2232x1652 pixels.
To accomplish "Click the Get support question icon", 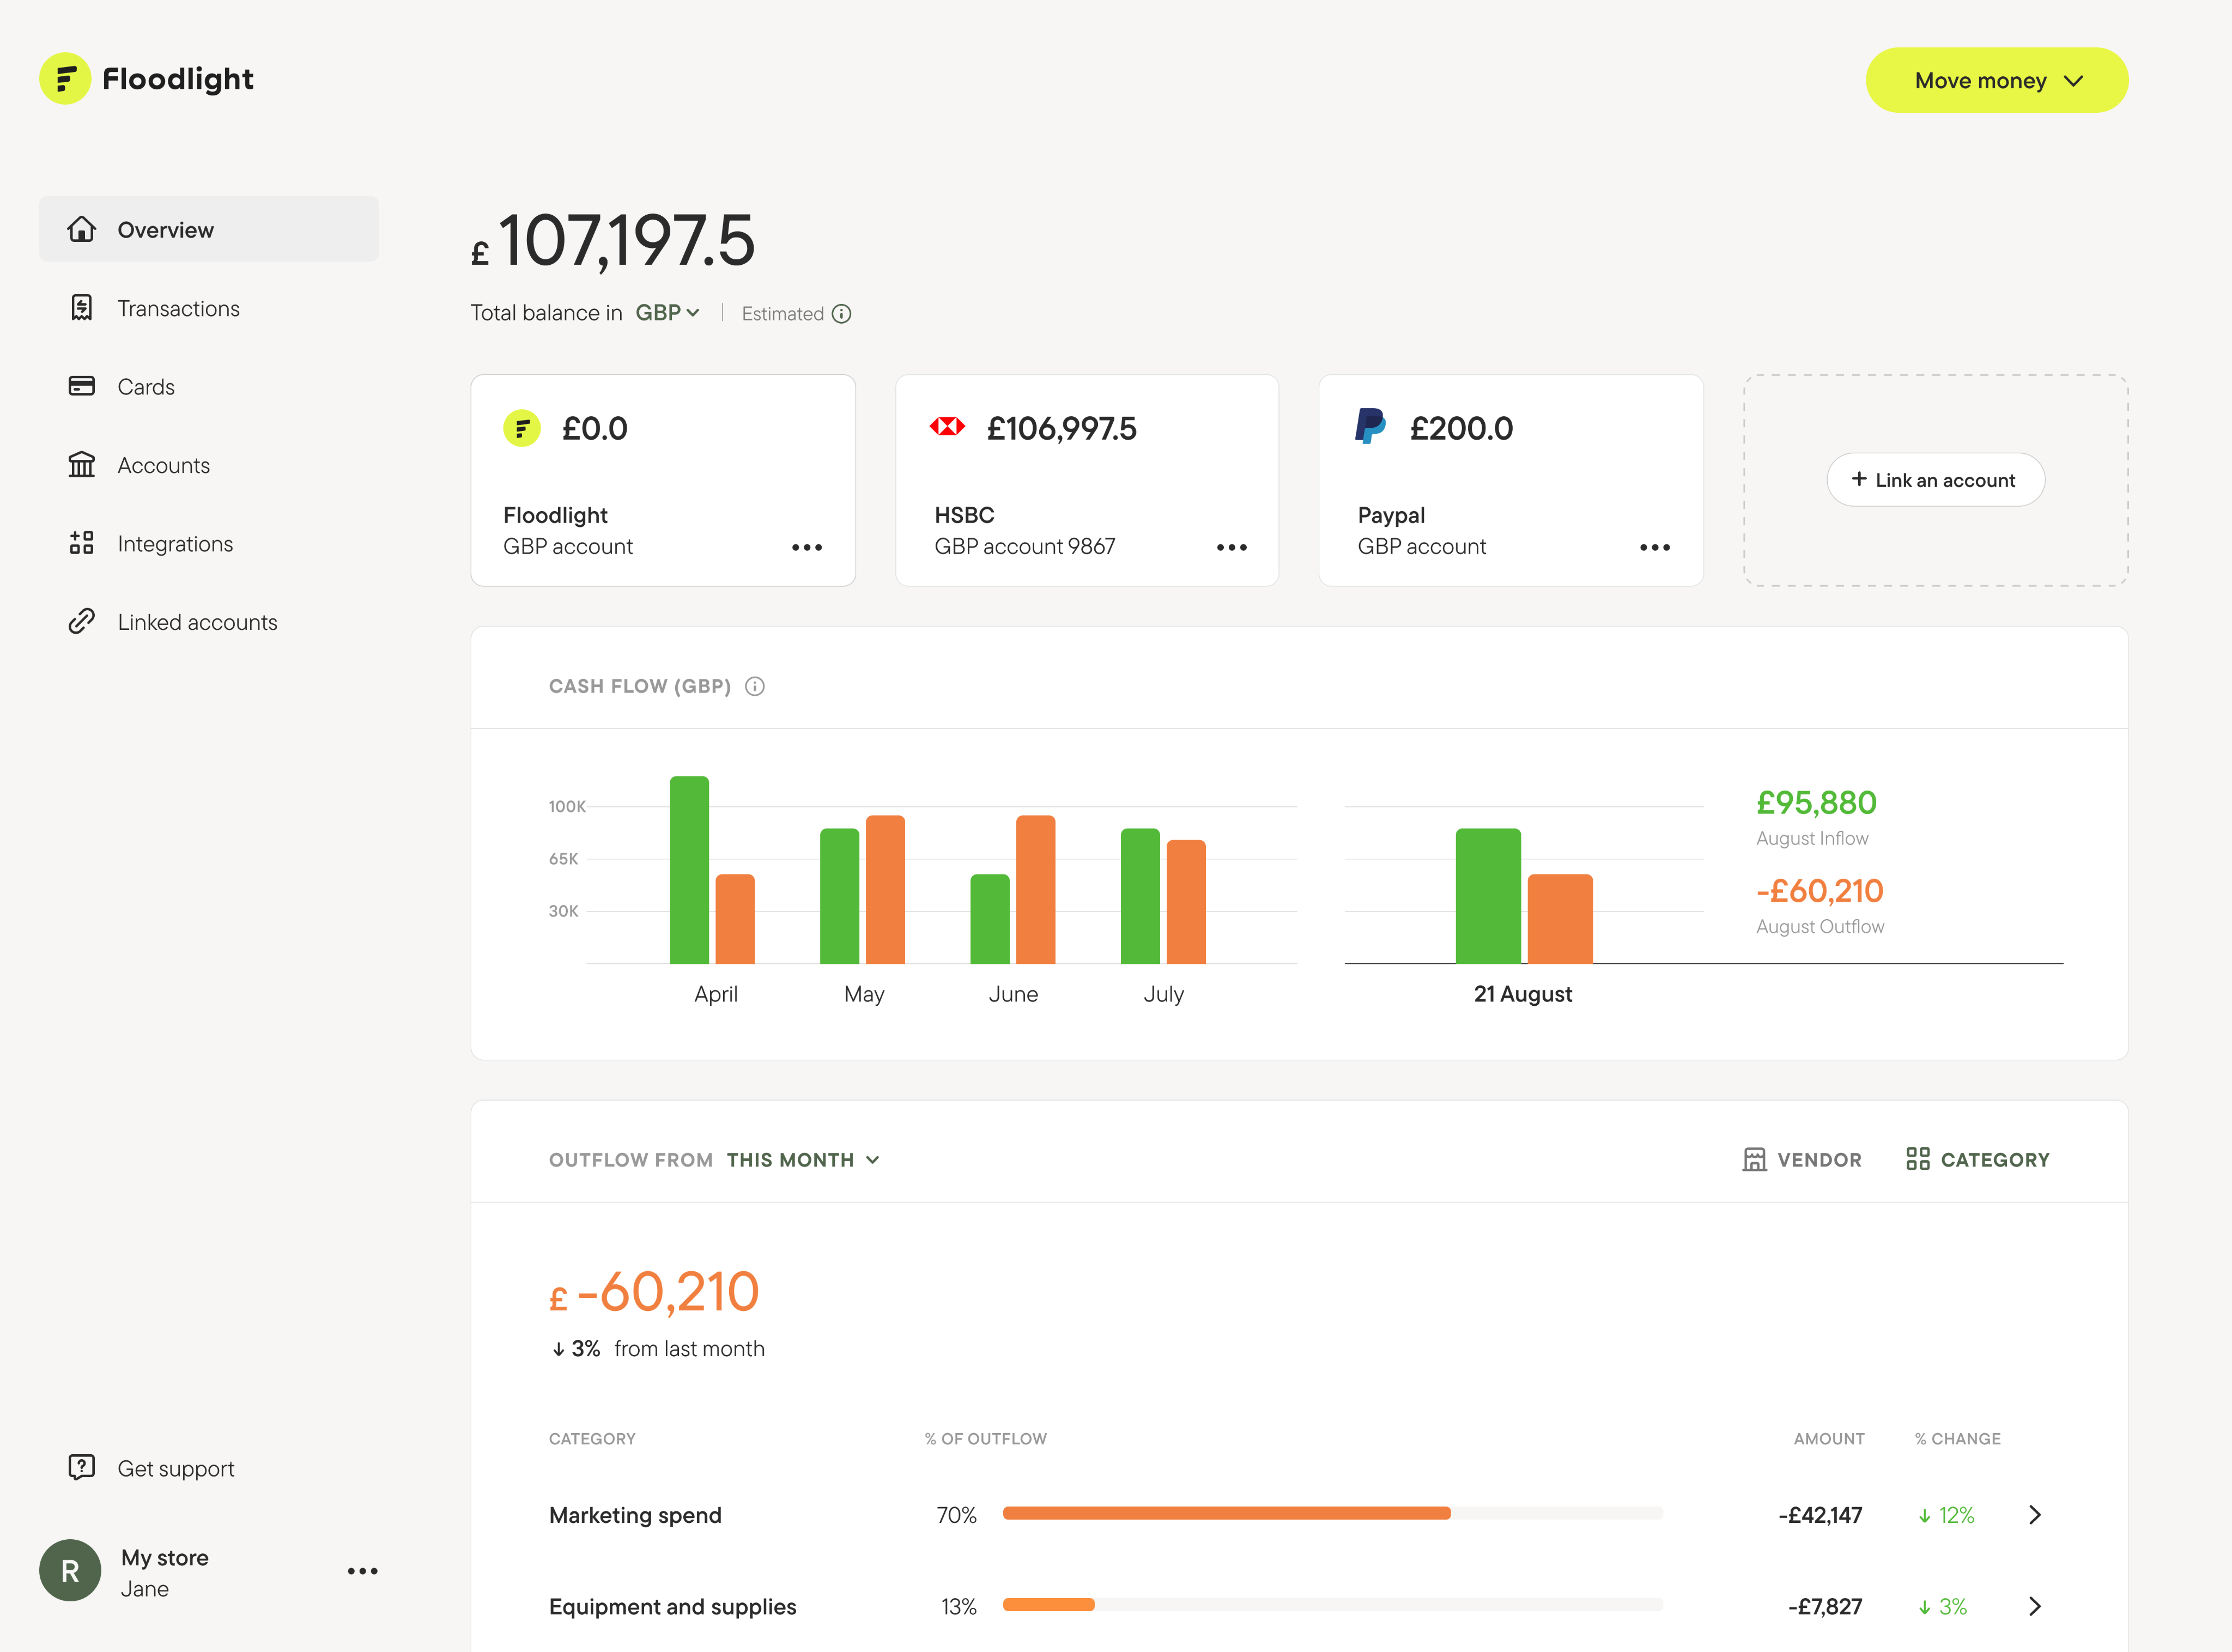I will [x=81, y=1467].
